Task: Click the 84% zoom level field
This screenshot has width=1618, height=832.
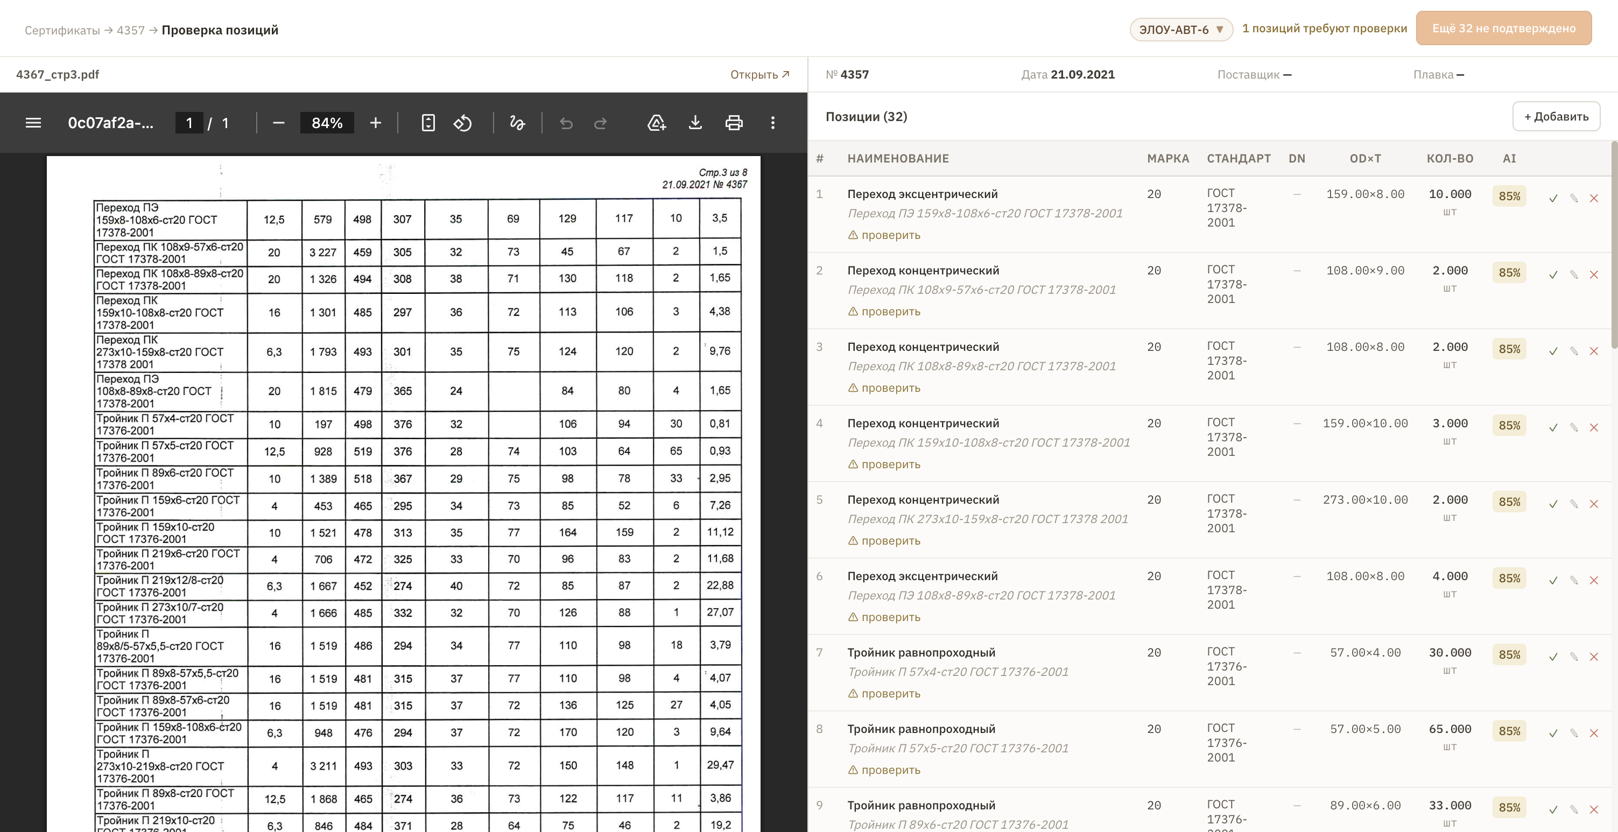Action: pyautogui.click(x=327, y=123)
